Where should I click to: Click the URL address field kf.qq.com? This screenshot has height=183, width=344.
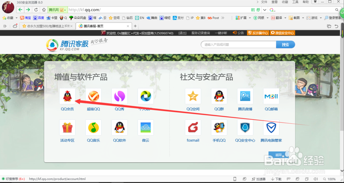pyautogui.click(x=159, y=10)
